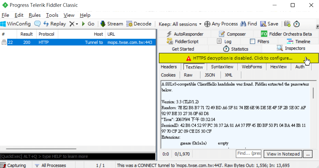This screenshot has height=168, width=319.
Task: Open WinConfig from the toolbar
Action: pos(15,24)
